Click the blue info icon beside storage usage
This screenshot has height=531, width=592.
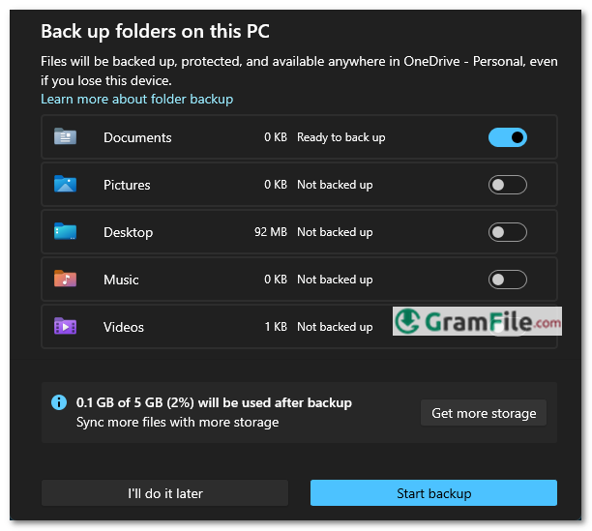click(x=59, y=402)
